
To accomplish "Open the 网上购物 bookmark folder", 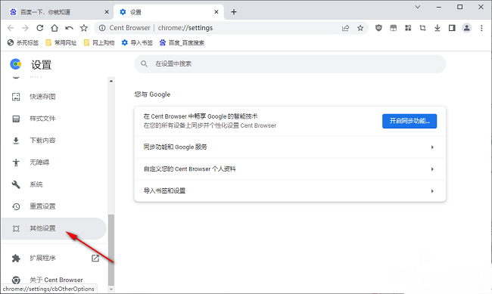I will [99, 42].
